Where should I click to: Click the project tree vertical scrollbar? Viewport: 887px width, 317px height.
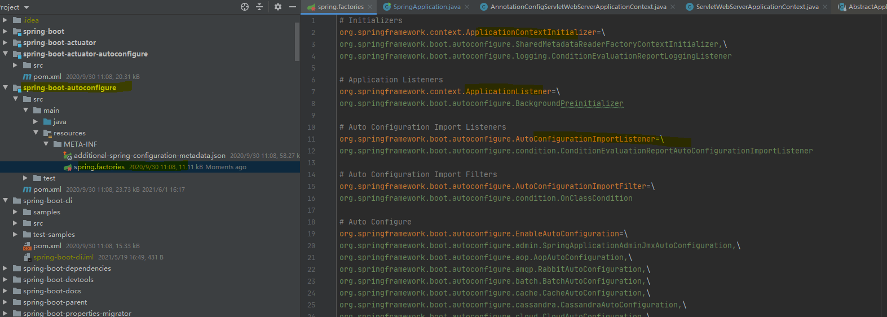[x=297, y=42]
